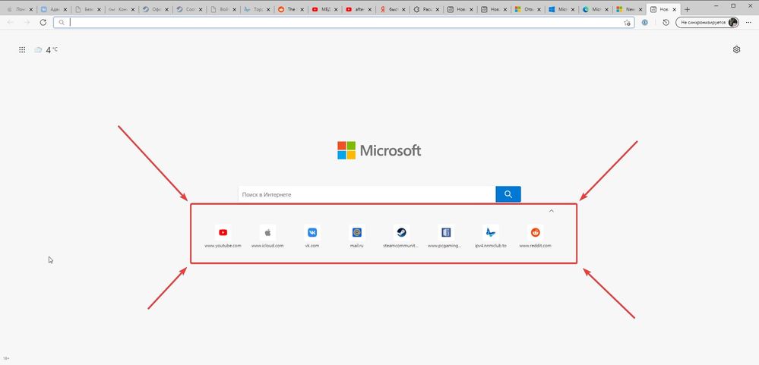Switch to the YouTube 'afte' tab
Viewport: 759px width, 365px height.
pyautogui.click(x=359, y=9)
